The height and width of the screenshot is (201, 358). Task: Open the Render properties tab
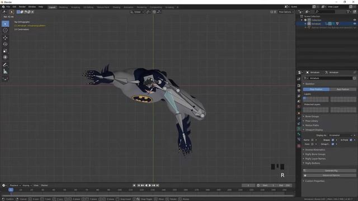tap(299, 85)
